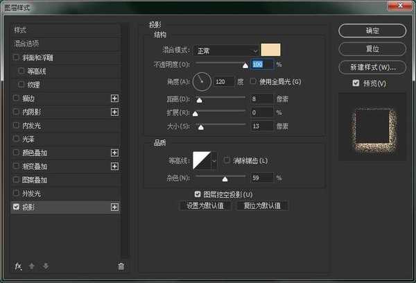The width and height of the screenshot is (416, 283).
Task: Click the 大小 value field showing 13
Action: 261,126
